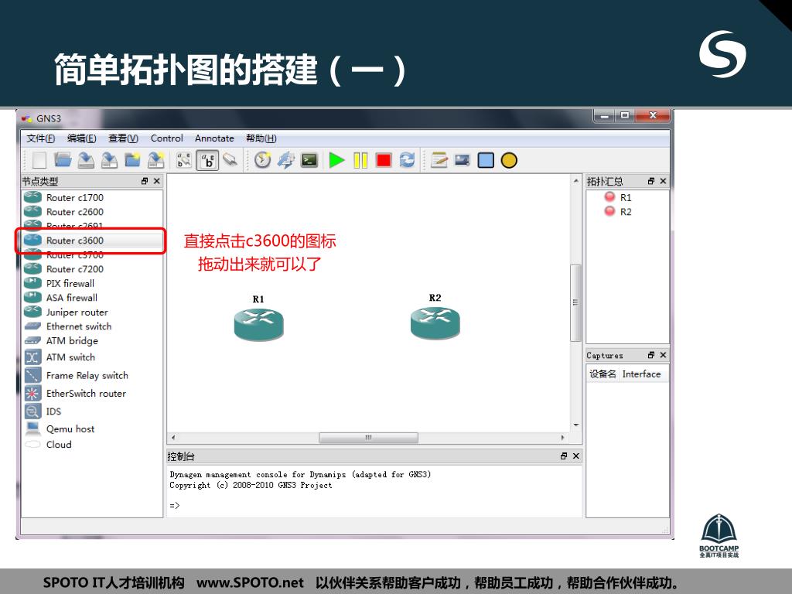Select IDS node type
Image resolution: width=792 pixels, height=594 pixels.
pos(92,411)
